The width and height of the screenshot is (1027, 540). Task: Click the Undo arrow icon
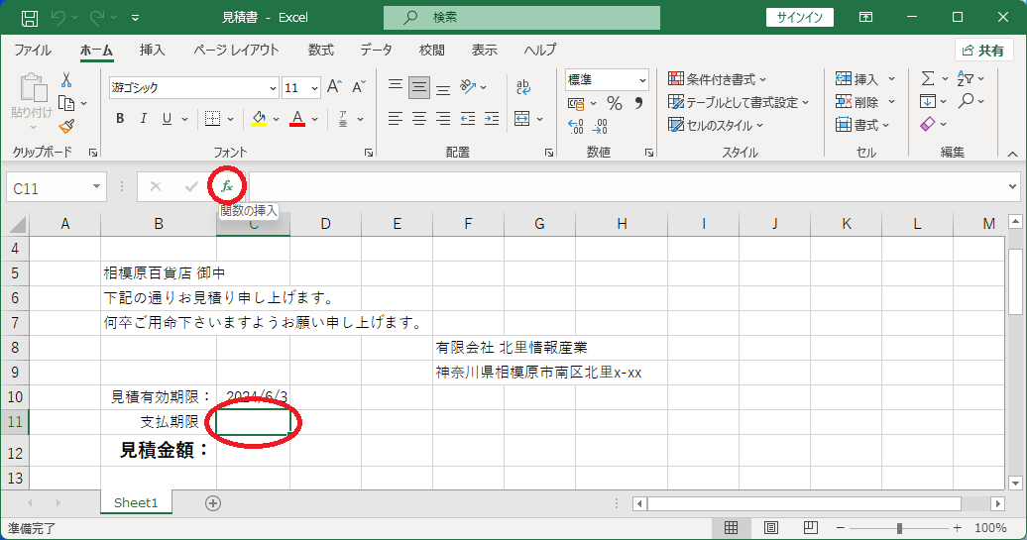point(58,18)
